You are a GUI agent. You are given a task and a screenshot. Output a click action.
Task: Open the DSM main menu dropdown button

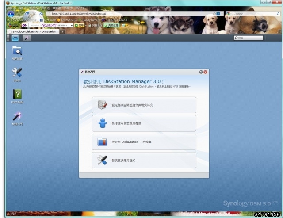(x=15, y=38)
